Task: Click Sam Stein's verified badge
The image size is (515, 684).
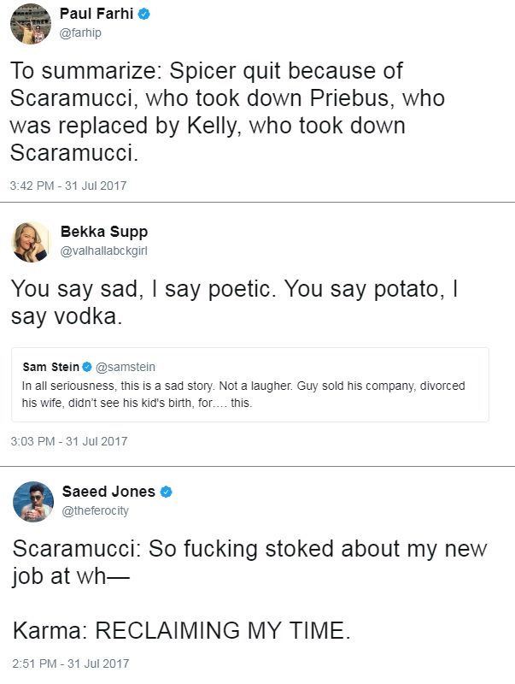Action: click(x=87, y=367)
